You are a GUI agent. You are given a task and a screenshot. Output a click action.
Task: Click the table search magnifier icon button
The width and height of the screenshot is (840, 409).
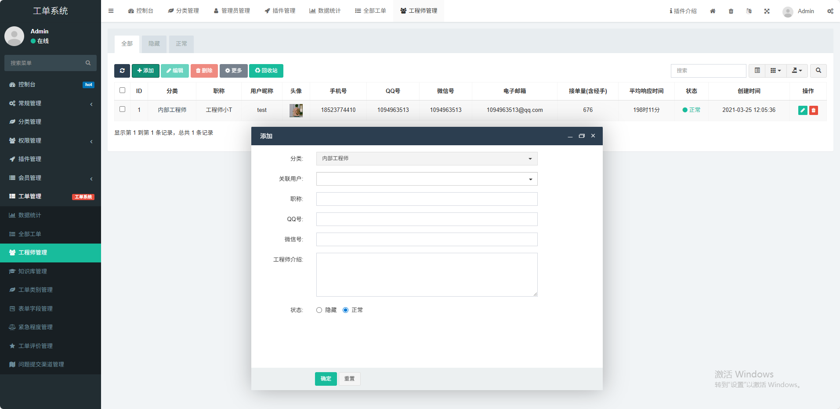pos(818,71)
